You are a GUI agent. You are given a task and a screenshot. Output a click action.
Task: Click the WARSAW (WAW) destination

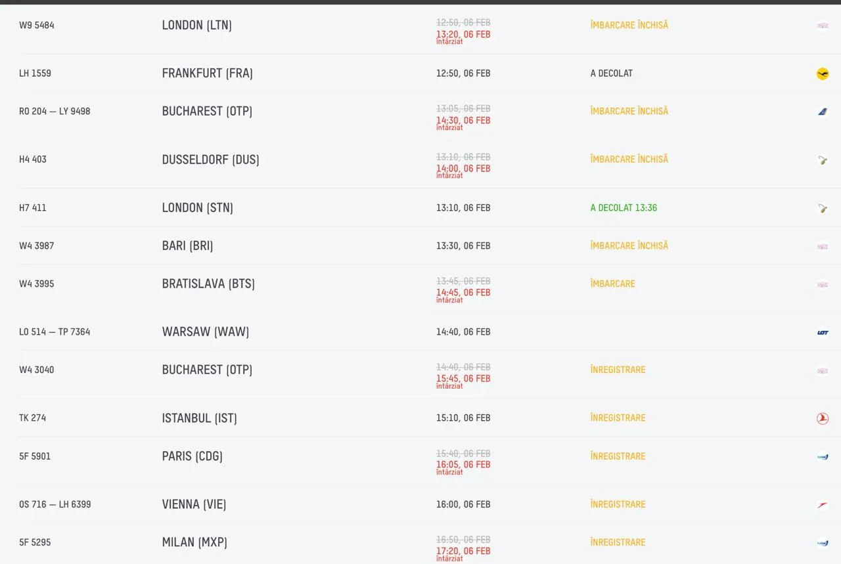tap(206, 332)
